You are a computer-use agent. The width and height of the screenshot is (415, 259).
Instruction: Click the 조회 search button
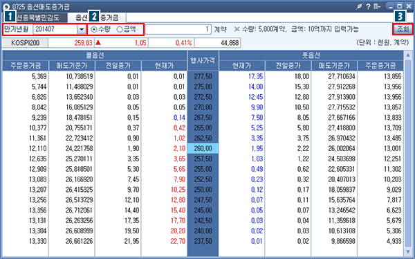403,29
